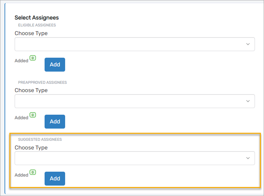Click the Select Assignees heading
The height and width of the screenshot is (196, 264).
37,18
